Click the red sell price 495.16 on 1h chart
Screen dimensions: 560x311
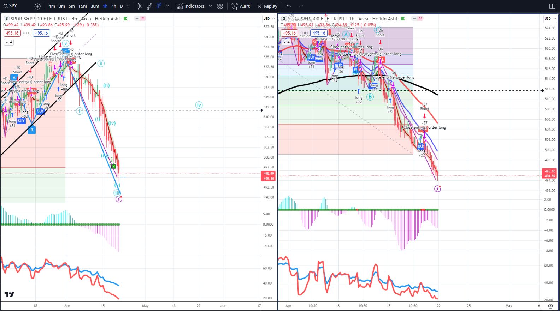[290, 33]
